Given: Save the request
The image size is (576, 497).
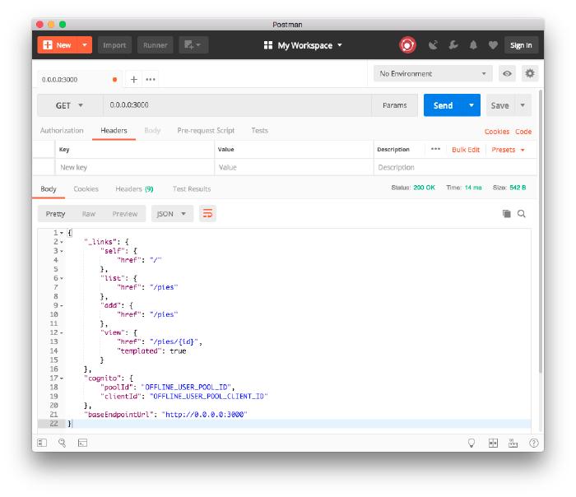Looking at the screenshot, I should pos(500,105).
